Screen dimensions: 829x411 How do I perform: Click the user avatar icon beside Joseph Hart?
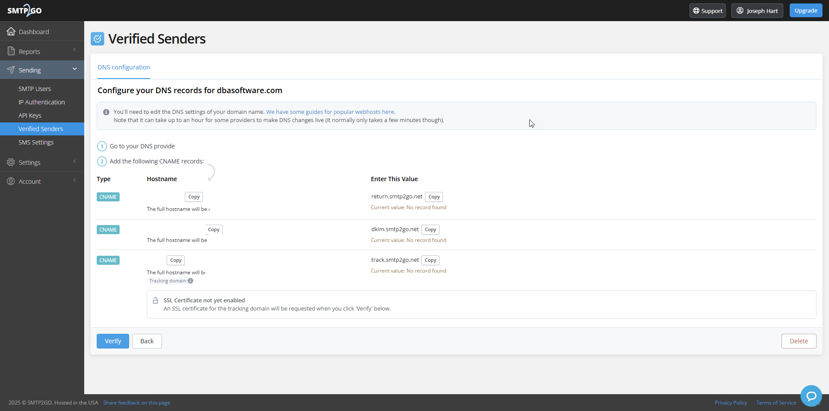coord(740,10)
